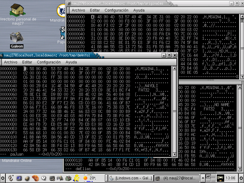Click offset 00000040 in deAnYol window

(9, 86)
